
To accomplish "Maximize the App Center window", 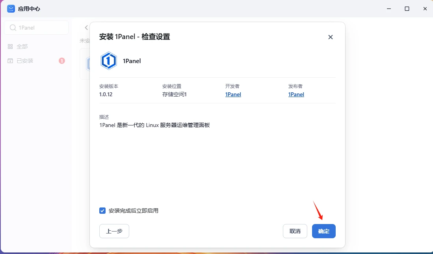I will [x=407, y=9].
